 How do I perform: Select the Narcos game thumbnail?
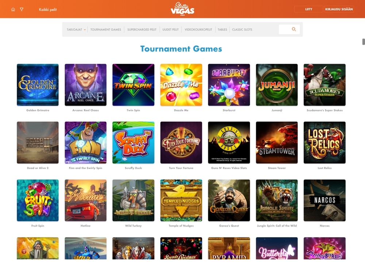click(324, 200)
